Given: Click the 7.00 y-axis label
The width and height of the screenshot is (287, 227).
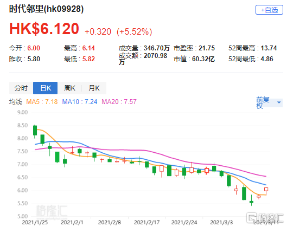Looking at the screenshot, I should coord(22,165).
